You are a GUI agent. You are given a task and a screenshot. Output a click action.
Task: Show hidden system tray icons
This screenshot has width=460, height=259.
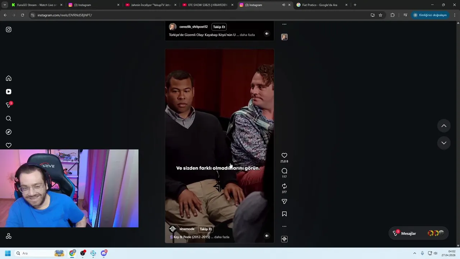[x=414, y=253]
